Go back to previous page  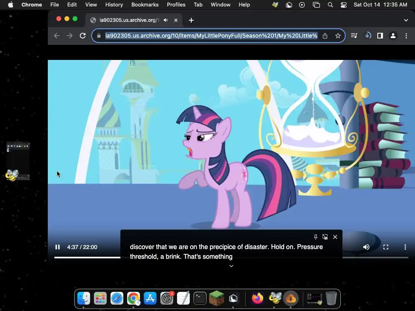coord(57,36)
